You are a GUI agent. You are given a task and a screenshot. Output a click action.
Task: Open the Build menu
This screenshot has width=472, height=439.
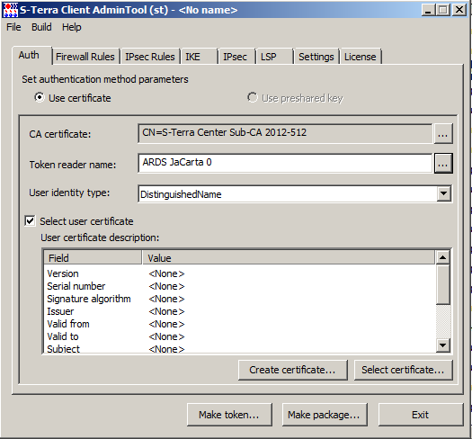[x=41, y=27]
